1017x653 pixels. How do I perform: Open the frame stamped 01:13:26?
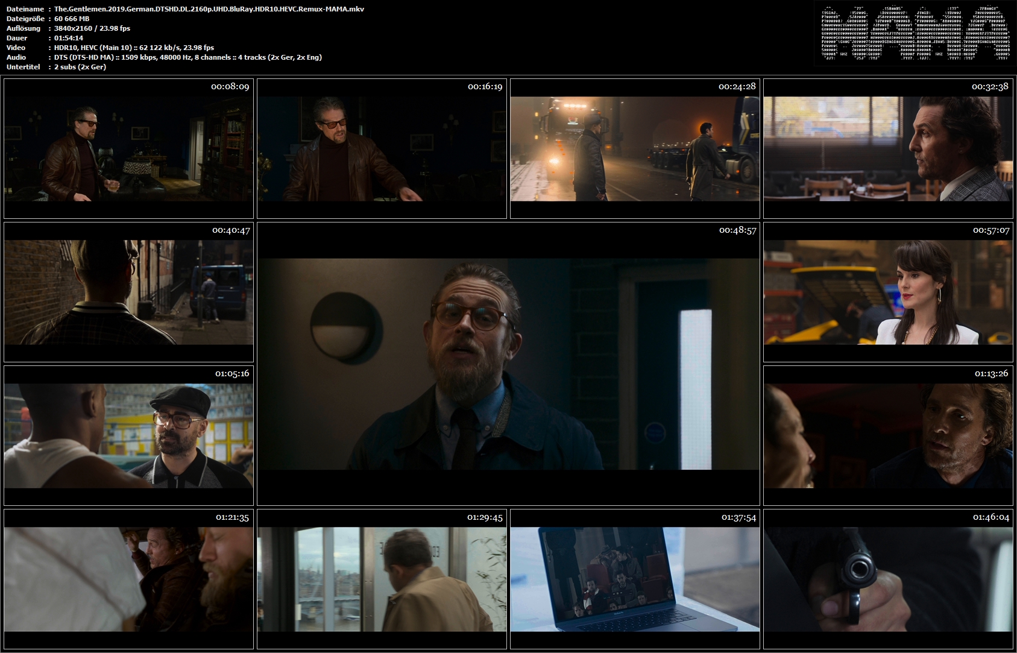click(x=888, y=435)
